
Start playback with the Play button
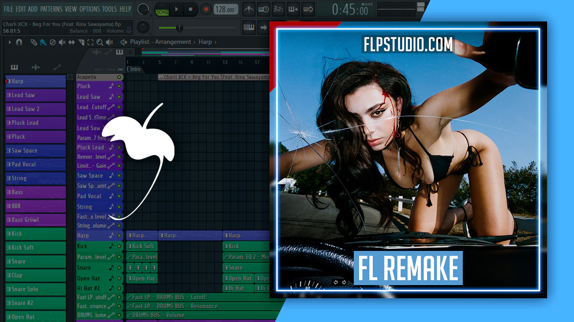pyautogui.click(x=176, y=9)
